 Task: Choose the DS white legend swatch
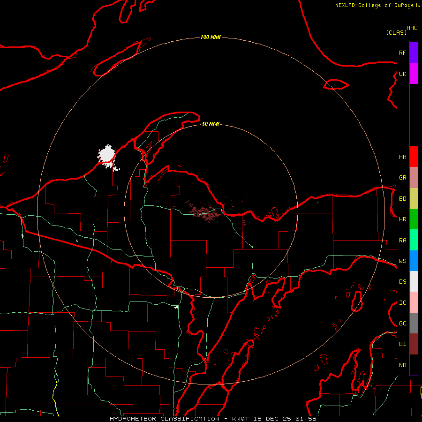(414, 281)
